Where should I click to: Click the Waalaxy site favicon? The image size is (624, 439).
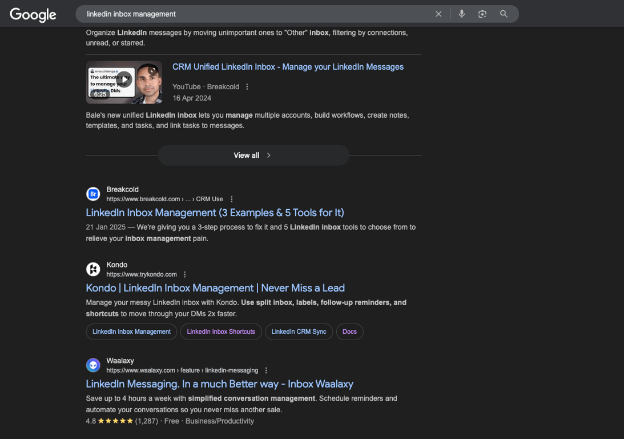pos(93,365)
